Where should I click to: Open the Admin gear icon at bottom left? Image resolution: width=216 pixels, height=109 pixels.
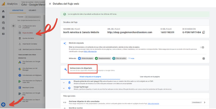point(3,105)
